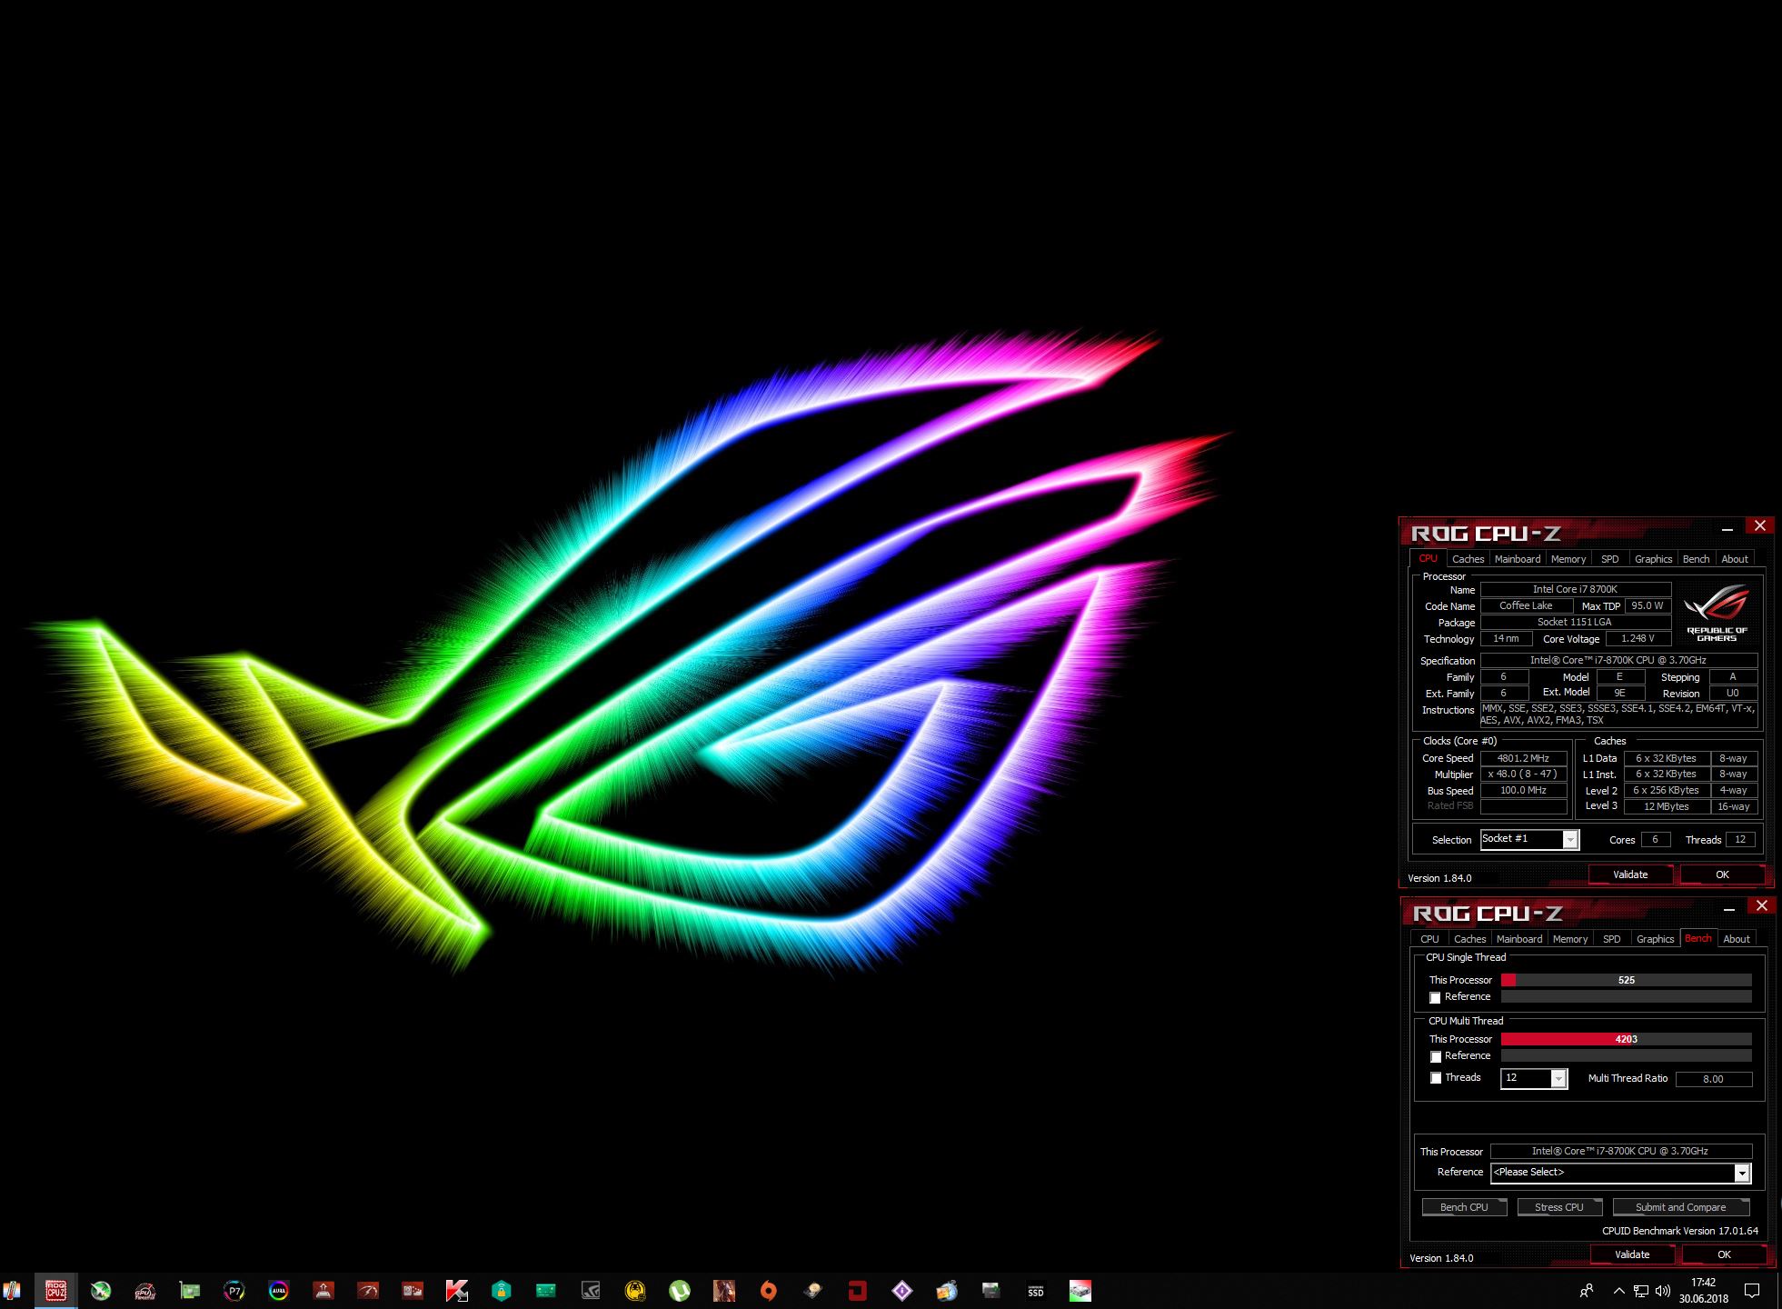Open the game character portrait taskbar icon
Screen dimensions: 1782x1309
pyautogui.click(x=724, y=1290)
